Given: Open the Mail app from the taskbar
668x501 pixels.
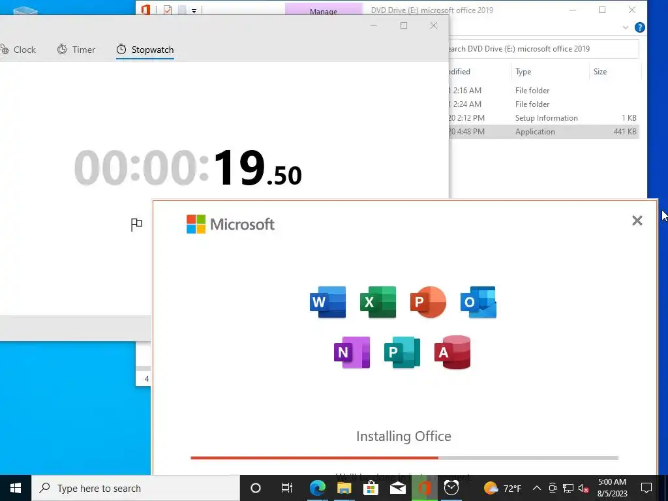Looking at the screenshot, I should click(398, 488).
